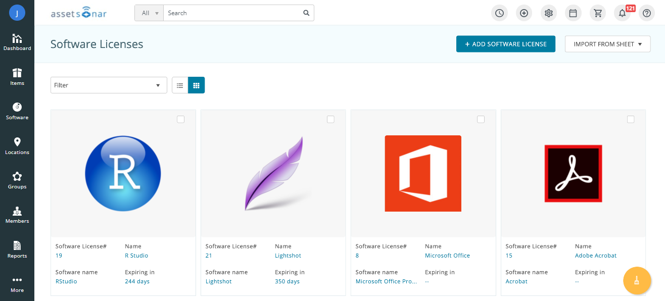Screen dimensions: 665x301
Task: Open the Filter dropdown
Action: [109, 85]
